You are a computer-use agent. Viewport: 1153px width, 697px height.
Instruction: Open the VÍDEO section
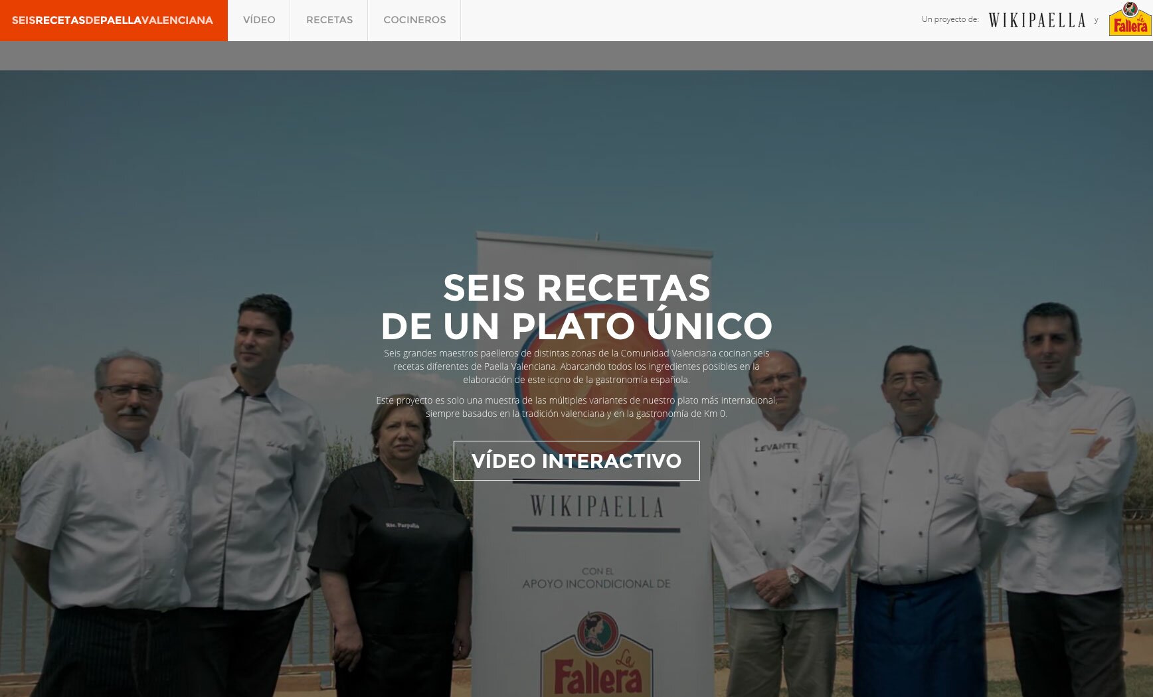click(x=259, y=19)
